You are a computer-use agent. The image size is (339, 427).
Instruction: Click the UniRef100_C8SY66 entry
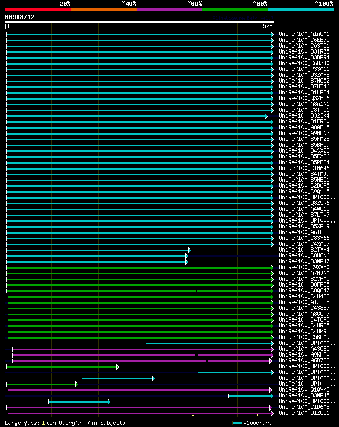tap(304, 238)
